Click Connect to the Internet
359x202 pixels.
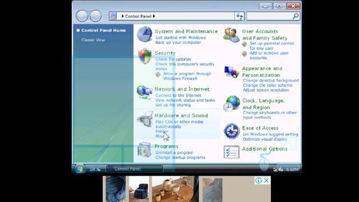[178, 95]
